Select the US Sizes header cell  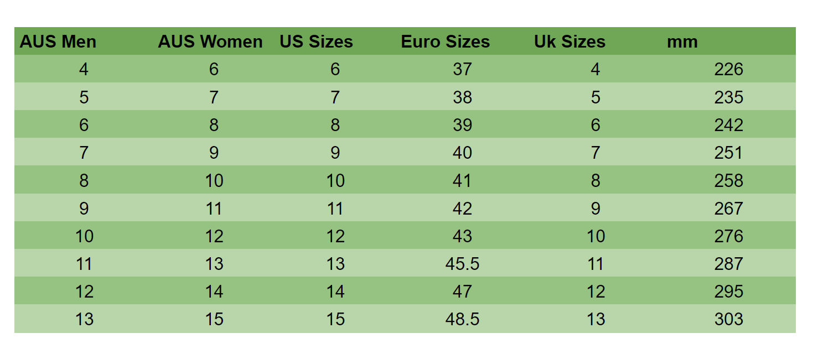(316, 41)
